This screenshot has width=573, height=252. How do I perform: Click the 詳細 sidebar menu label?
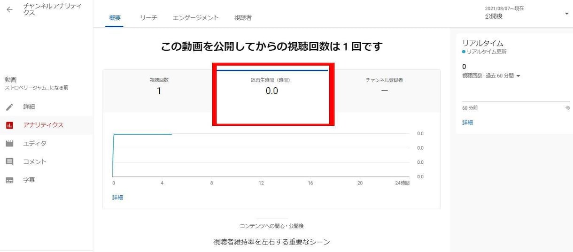pyautogui.click(x=29, y=107)
